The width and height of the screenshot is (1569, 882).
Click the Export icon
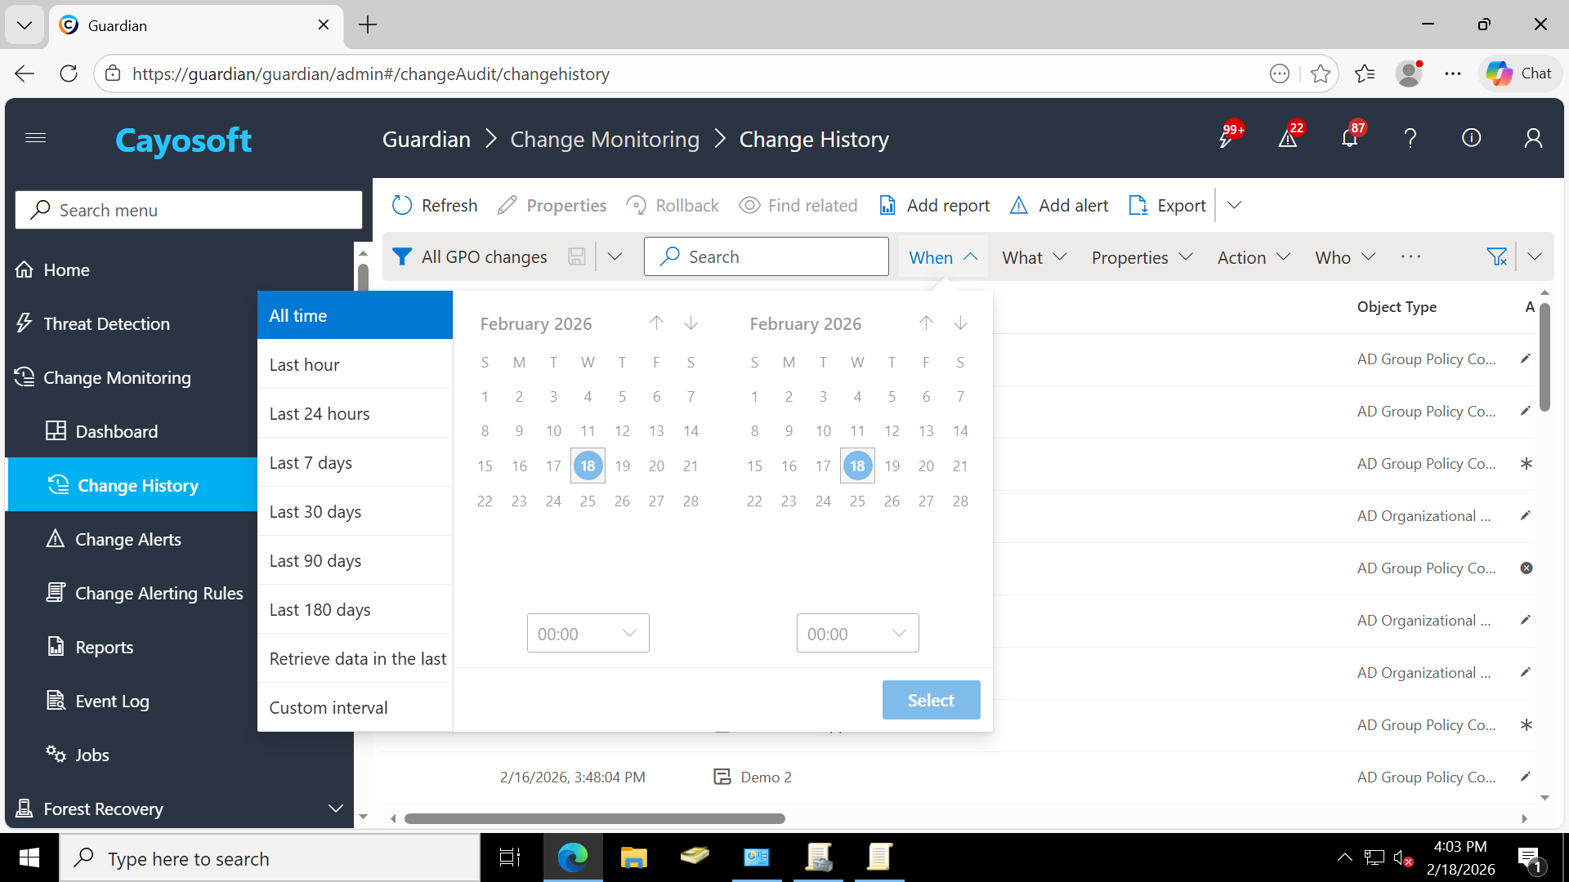(1138, 205)
